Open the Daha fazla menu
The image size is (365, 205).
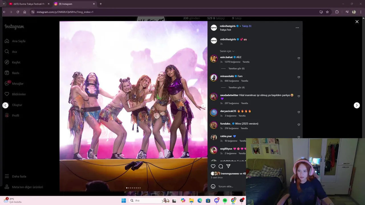coord(15,177)
